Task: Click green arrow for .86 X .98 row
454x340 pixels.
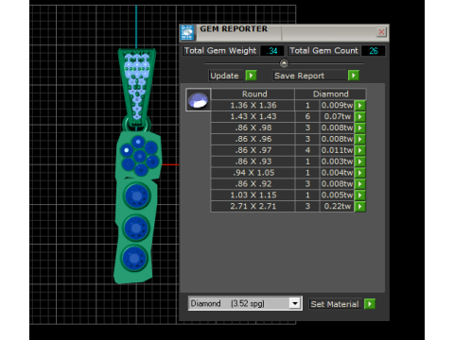Action: (x=359, y=127)
